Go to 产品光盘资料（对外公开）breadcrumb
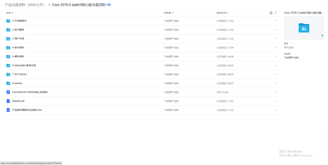The image size is (328, 165). (25, 5)
